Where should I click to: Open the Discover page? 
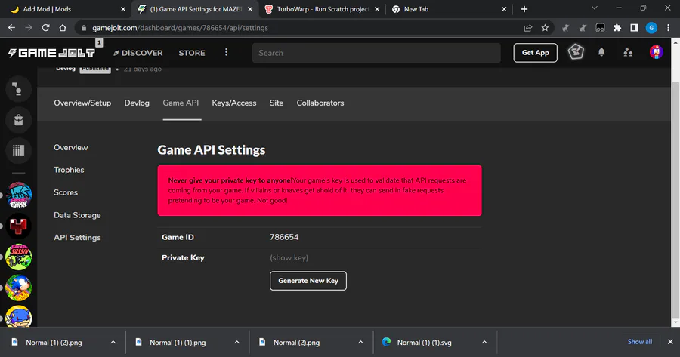(x=138, y=53)
